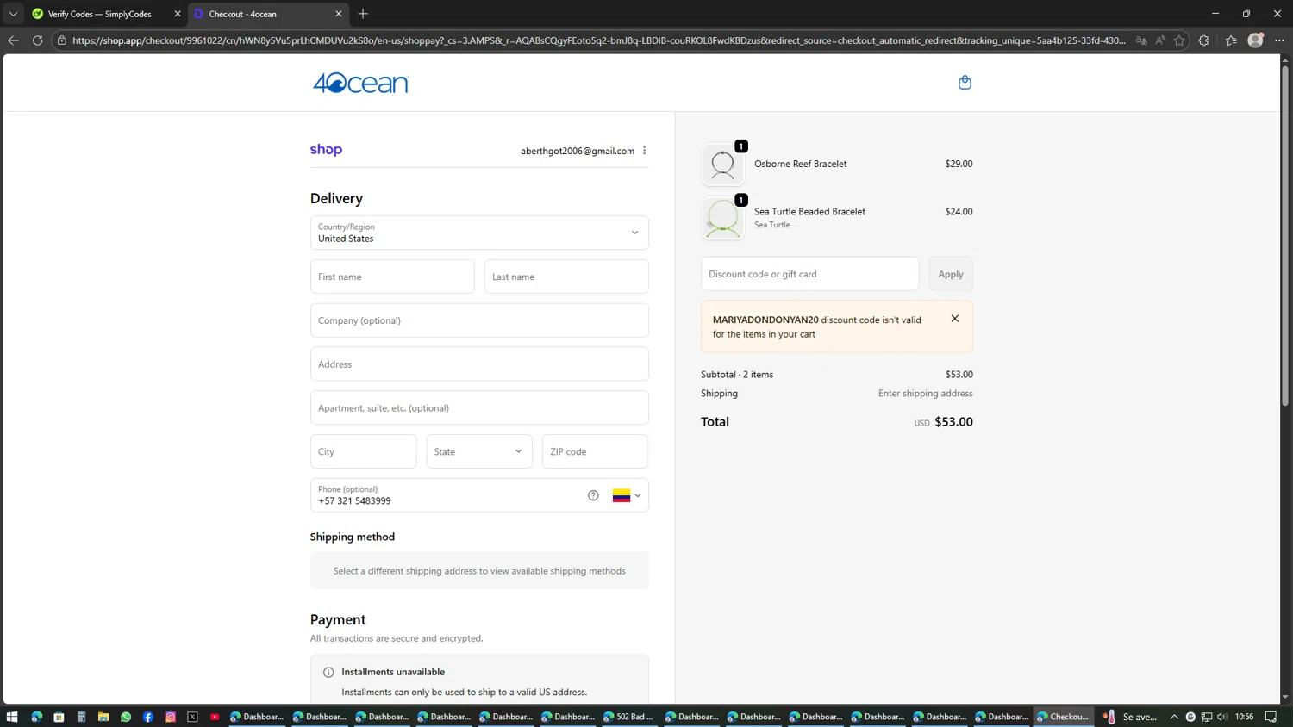
Task: Click the Company (optional) field
Action: click(x=479, y=320)
